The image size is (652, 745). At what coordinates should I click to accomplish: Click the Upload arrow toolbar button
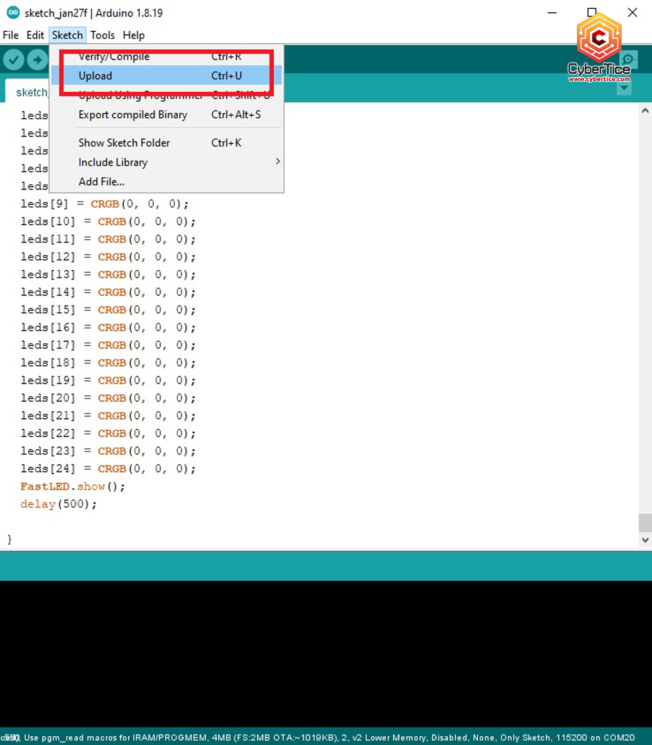37,60
